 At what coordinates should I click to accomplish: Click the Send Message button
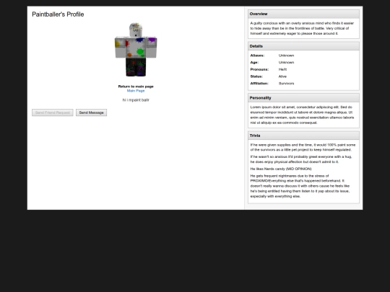(x=91, y=112)
